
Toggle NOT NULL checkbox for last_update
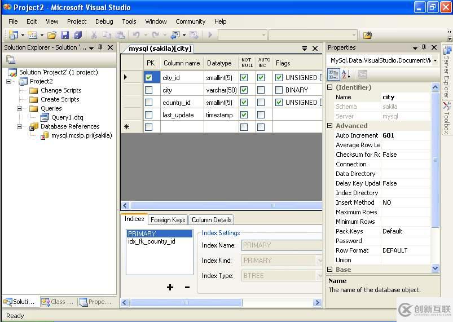coord(244,115)
